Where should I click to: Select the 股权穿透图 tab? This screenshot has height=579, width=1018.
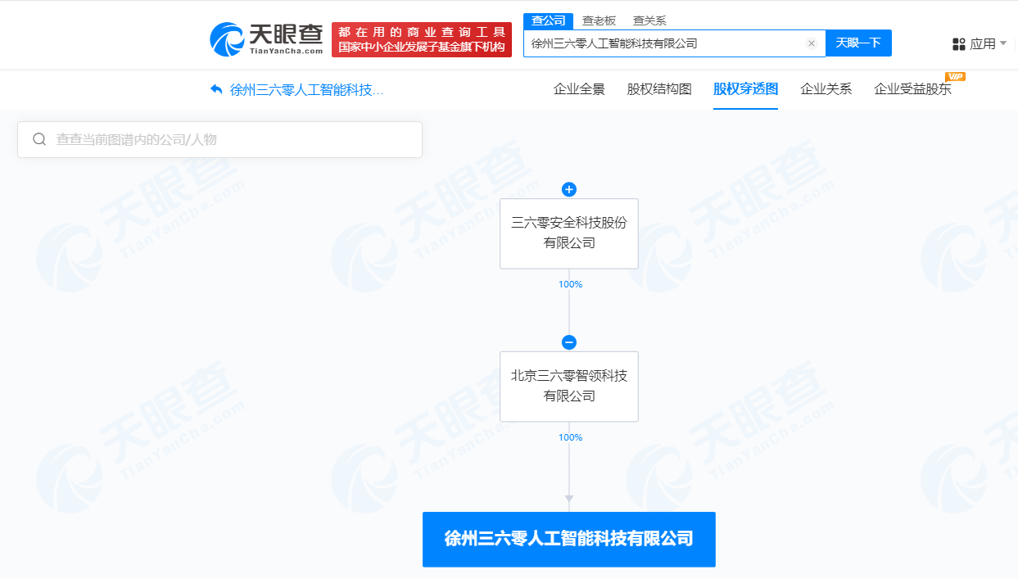(x=745, y=89)
